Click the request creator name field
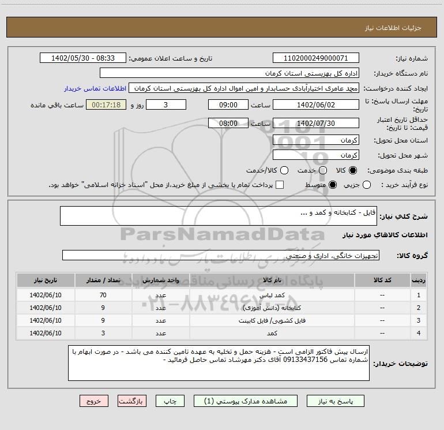 coord(244,88)
